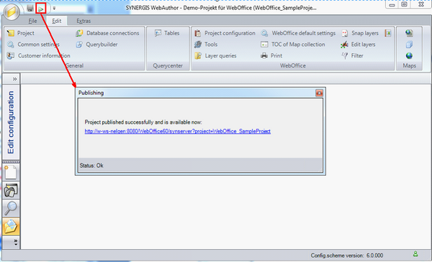Viewport: 432px width, 262px height.
Task: Click the Edit configuration vertical tab
Action: (11, 122)
